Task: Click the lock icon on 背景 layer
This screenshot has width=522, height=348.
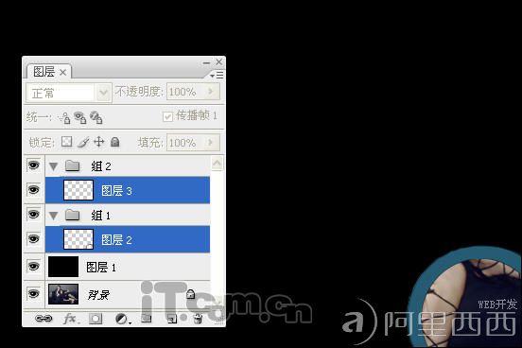Action: pyautogui.click(x=190, y=294)
